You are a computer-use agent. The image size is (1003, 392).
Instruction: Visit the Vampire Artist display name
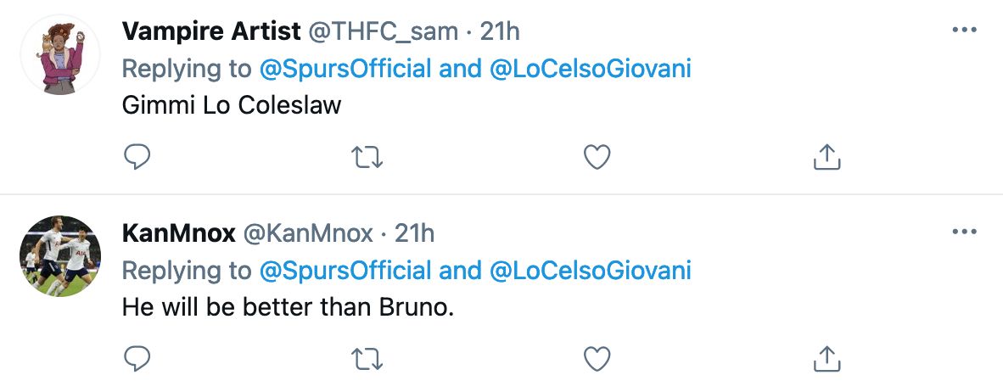pyautogui.click(x=211, y=31)
